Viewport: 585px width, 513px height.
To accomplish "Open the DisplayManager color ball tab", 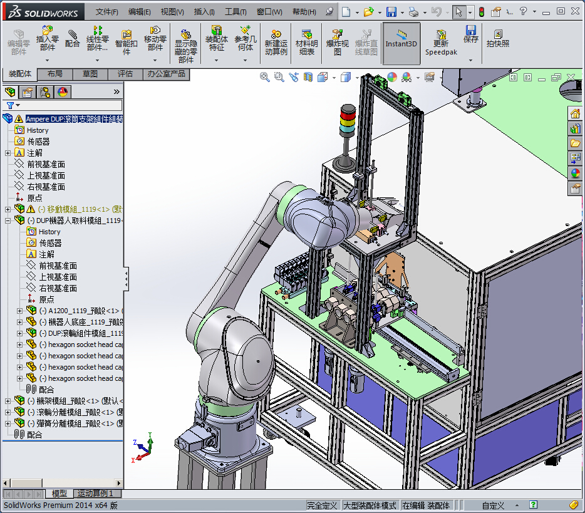I will pyautogui.click(x=62, y=93).
